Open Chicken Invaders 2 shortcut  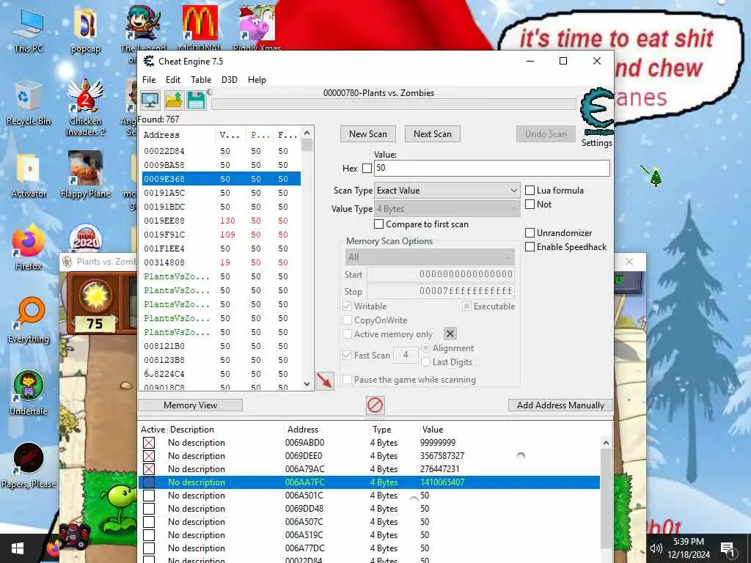85,107
